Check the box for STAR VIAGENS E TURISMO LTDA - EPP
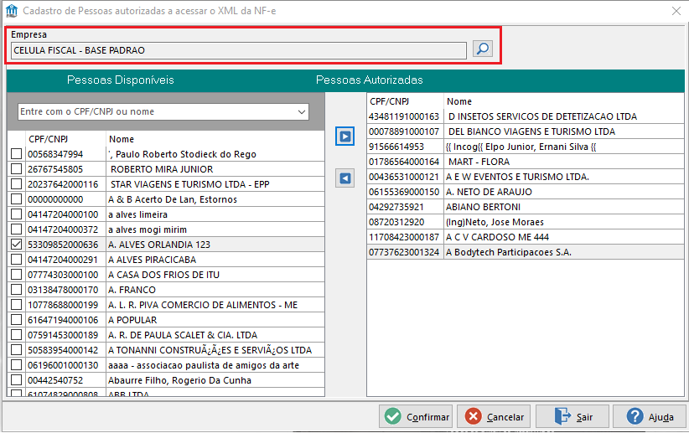Image resolution: width=689 pixels, height=433 pixels. pyautogui.click(x=16, y=183)
